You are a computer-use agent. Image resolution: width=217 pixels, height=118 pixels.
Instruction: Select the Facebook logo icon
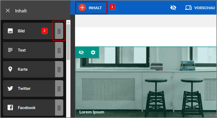10,107
